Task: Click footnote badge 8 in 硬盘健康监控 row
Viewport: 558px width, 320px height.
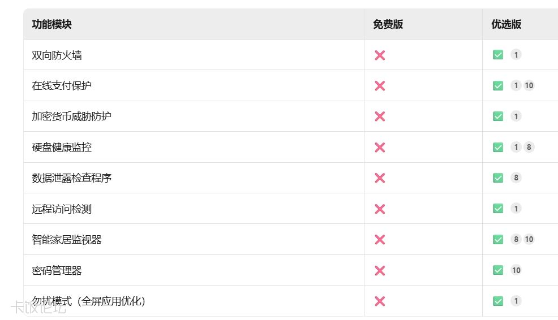Action: [x=529, y=147]
